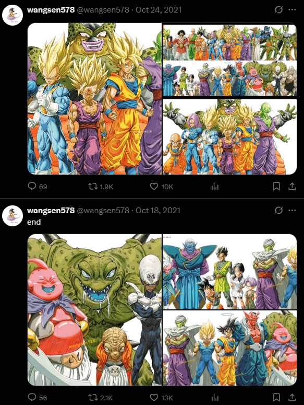This screenshot has height=405, width=304.
Task: Open the large Super Saiyan trio image
Action: [94, 99]
